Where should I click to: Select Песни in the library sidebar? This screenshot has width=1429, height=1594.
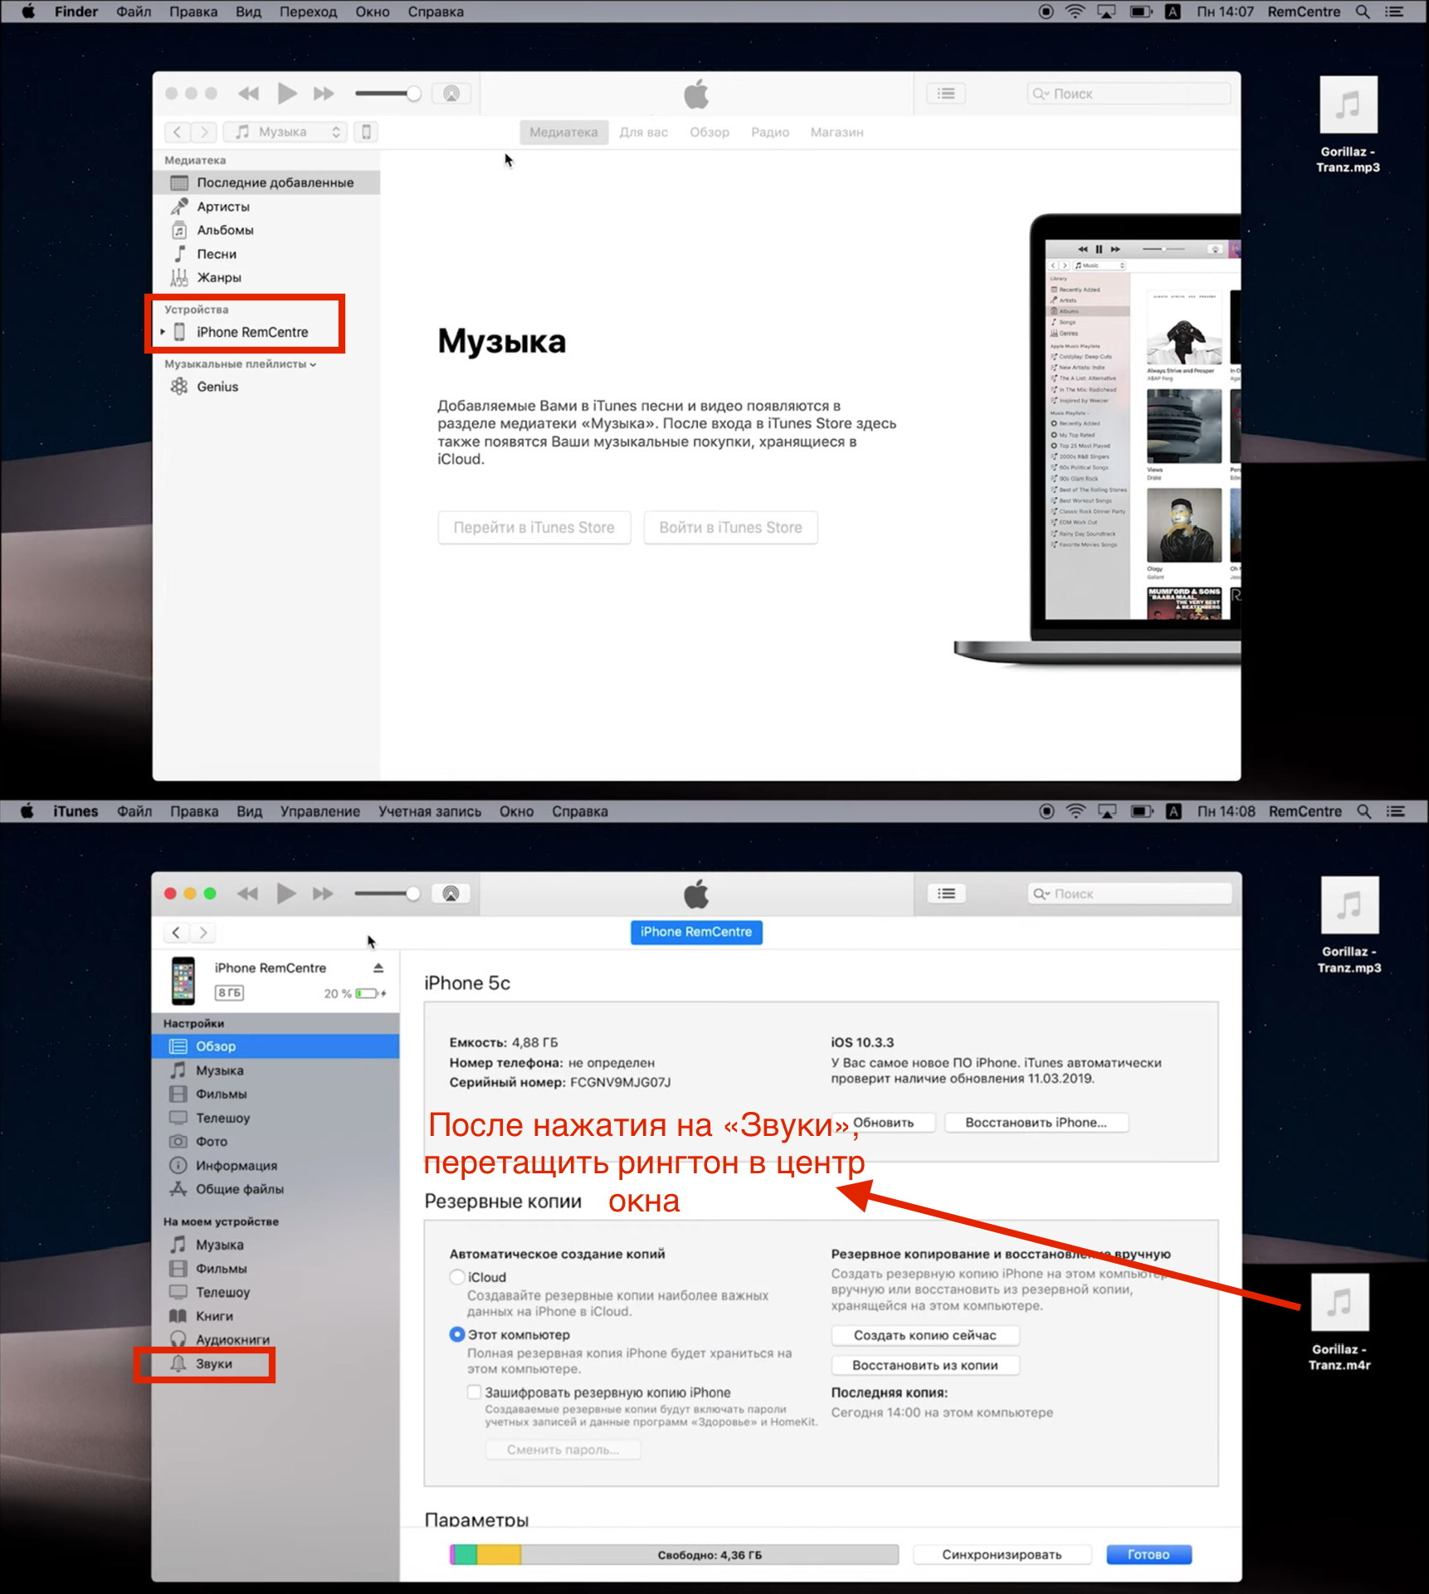[x=266, y=254]
